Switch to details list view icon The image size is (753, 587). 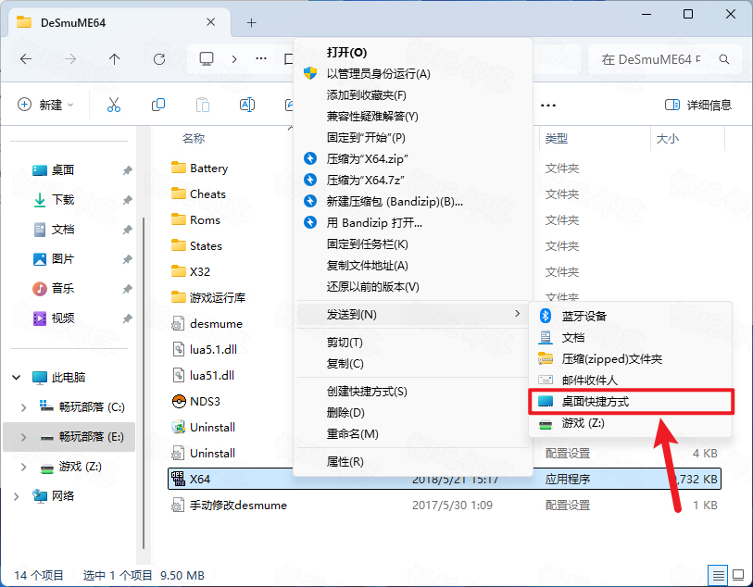tap(718, 575)
